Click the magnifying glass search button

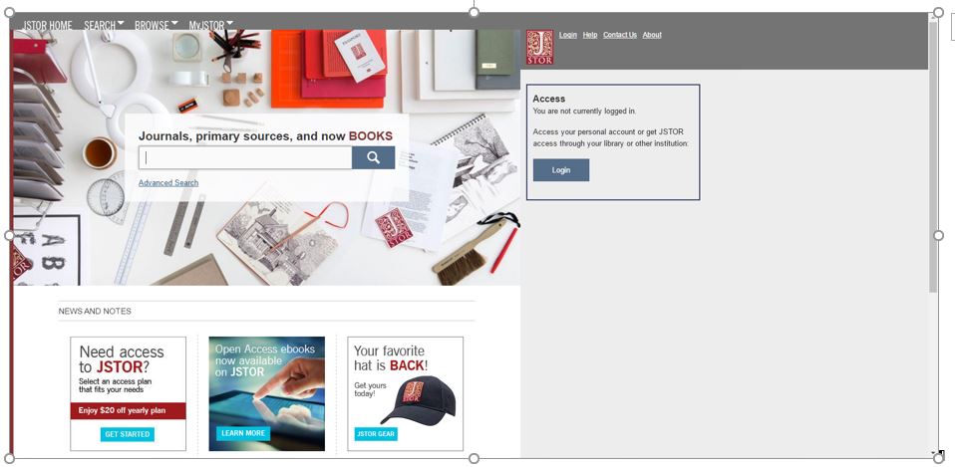coord(373,157)
